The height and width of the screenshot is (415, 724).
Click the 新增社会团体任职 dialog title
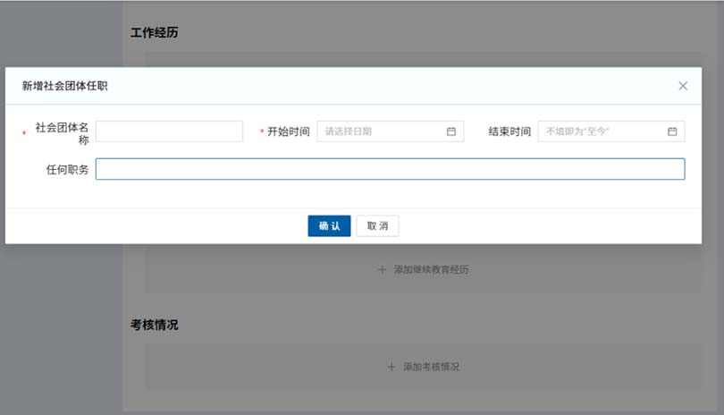65,86
